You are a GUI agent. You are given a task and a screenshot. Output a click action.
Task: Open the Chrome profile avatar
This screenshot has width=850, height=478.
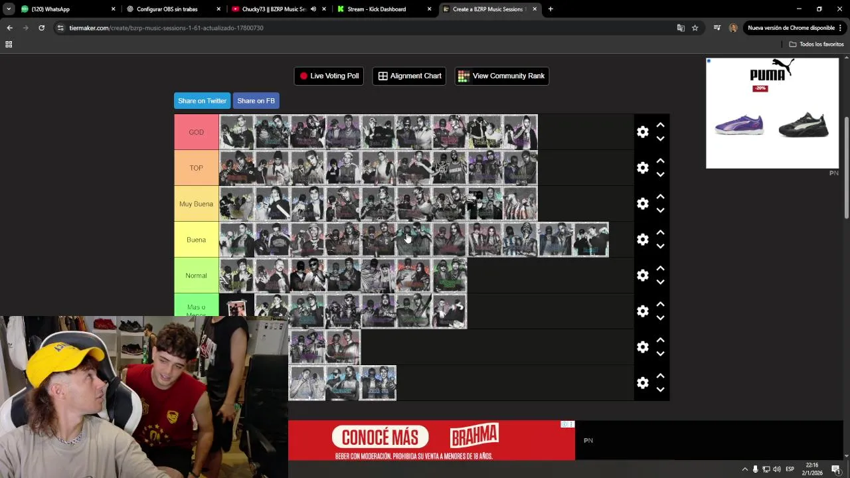pos(733,28)
